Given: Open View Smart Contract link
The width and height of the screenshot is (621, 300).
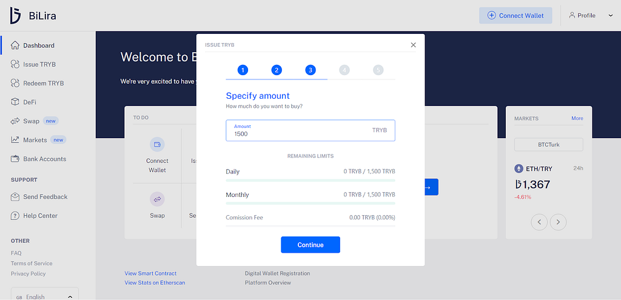Looking at the screenshot, I should tap(150, 273).
